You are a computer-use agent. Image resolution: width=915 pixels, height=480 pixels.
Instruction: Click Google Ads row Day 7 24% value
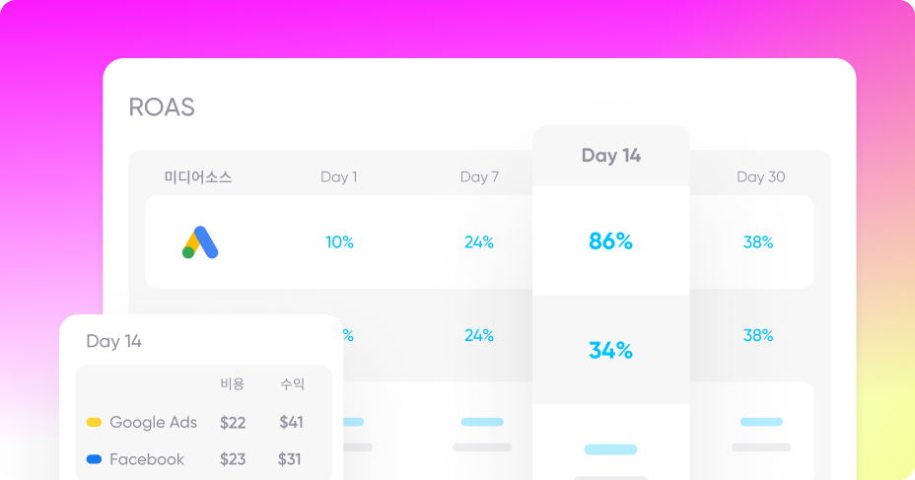click(x=479, y=242)
